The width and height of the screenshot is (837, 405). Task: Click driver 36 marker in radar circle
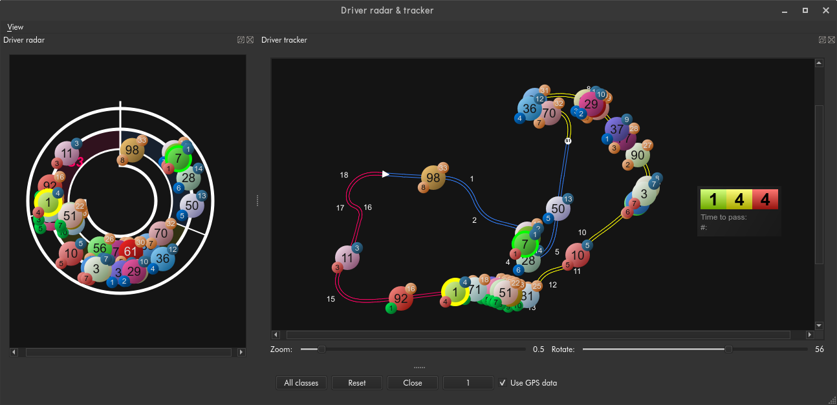[x=163, y=259]
